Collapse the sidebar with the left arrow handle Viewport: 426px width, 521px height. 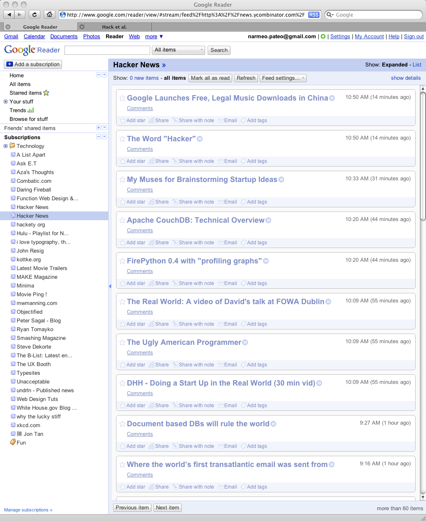[x=110, y=286]
